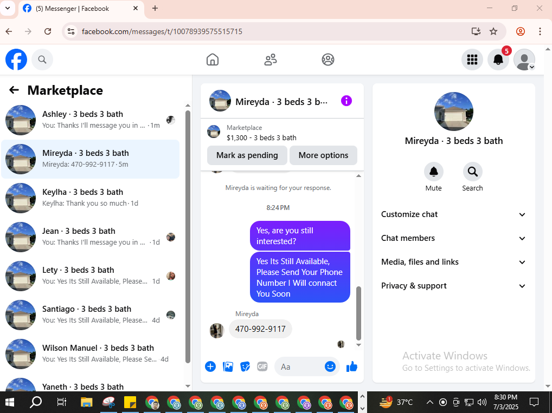Open the Windows Start menu
Viewport: 552px width, 413px height.
(10, 402)
